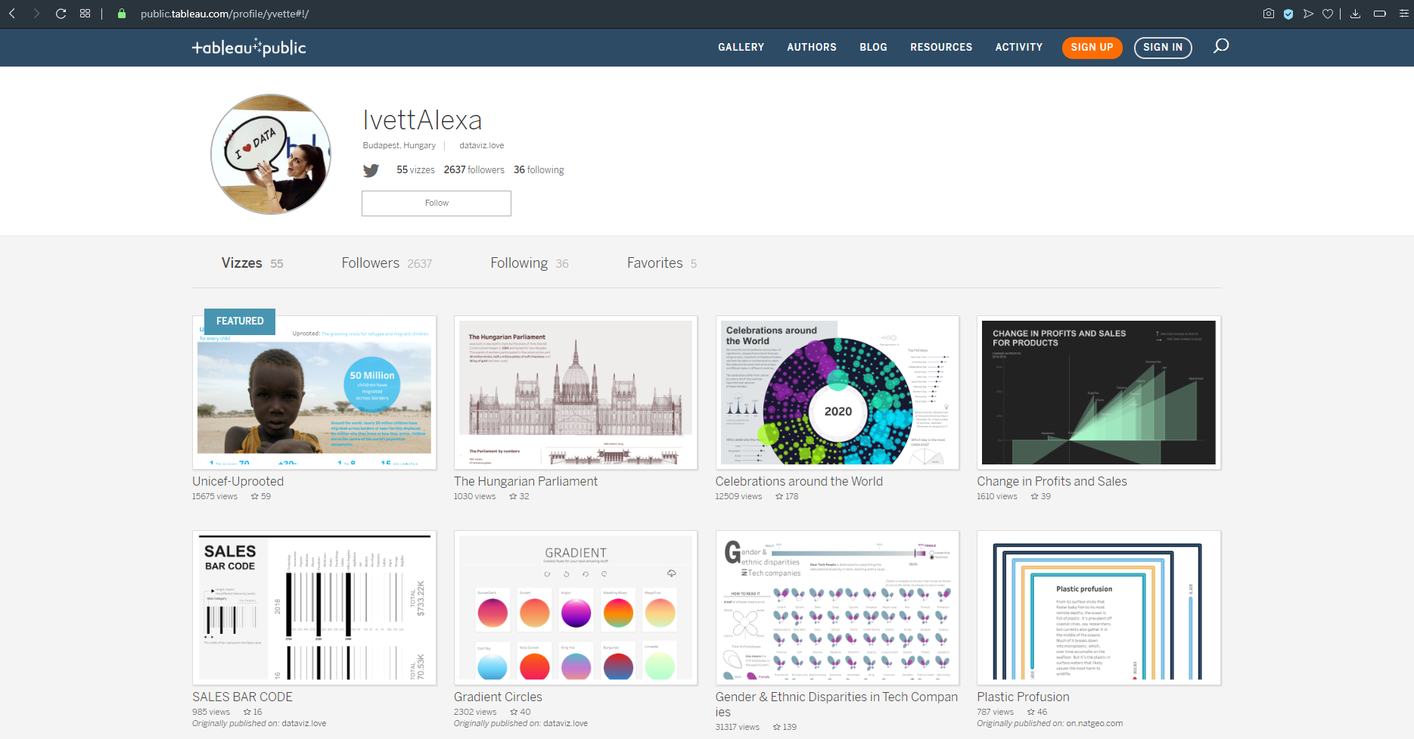Follow the IvettAlexa profile
This screenshot has height=739, width=1414.
coord(437,203)
